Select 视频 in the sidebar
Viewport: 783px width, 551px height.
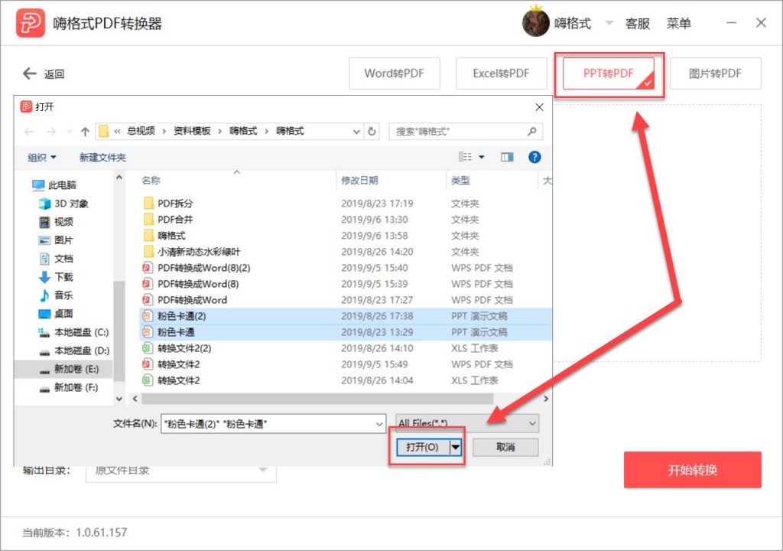pos(56,221)
